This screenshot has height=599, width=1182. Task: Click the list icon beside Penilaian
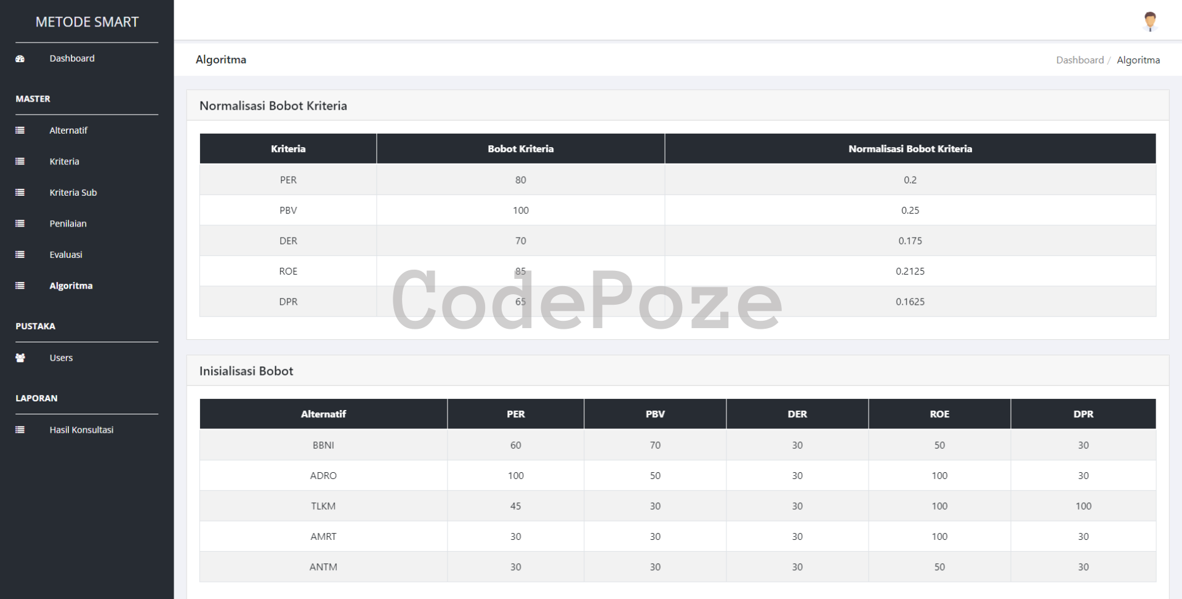(20, 223)
